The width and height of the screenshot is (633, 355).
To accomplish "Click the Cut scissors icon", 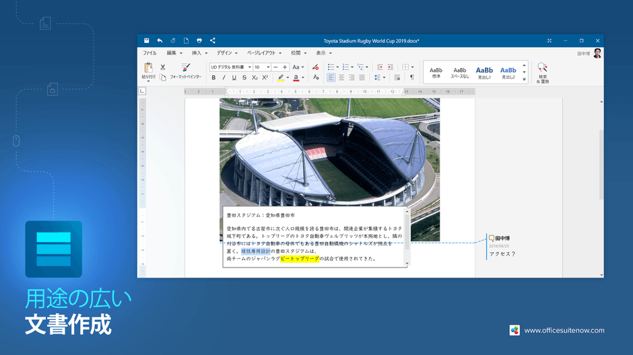I will (x=163, y=67).
